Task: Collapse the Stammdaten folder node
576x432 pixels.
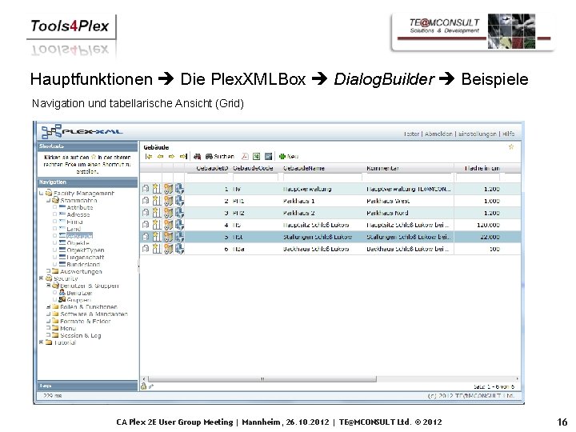Action: (48, 200)
